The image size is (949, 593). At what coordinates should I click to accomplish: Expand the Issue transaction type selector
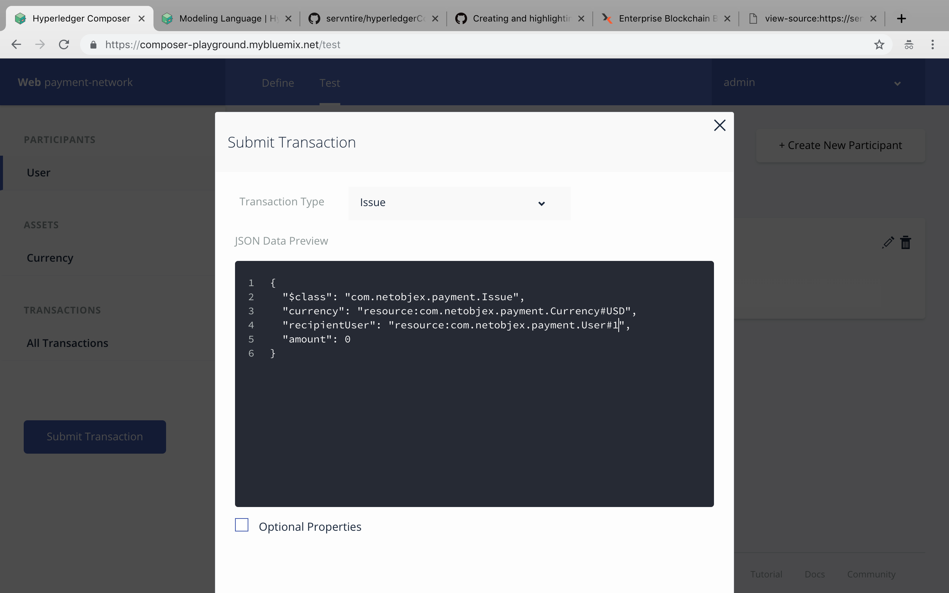(x=541, y=202)
